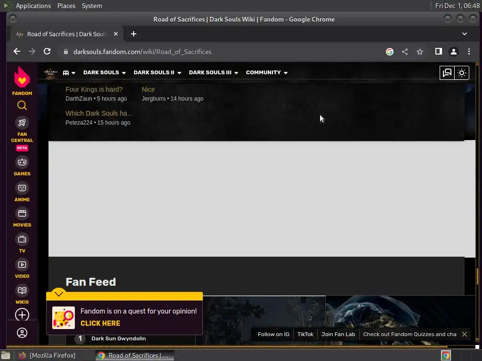482x361 pixels.
Task: Open the Fandom search magnifier
Action: click(x=22, y=106)
